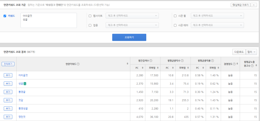The image size is (260, 121).
Task: Open the 통영굴 keyword link
Action: [22, 92]
